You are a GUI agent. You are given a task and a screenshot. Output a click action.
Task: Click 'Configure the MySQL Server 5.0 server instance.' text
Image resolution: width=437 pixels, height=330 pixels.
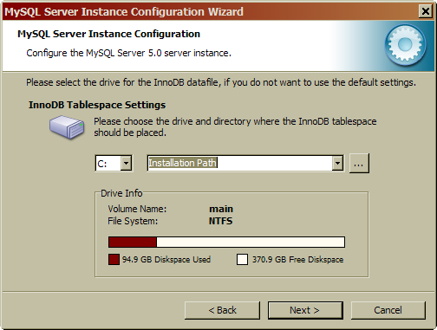click(x=129, y=53)
